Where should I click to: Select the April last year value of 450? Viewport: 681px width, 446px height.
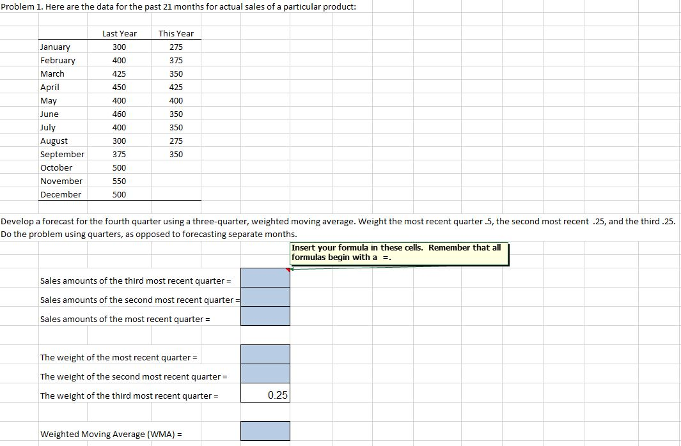(x=119, y=87)
